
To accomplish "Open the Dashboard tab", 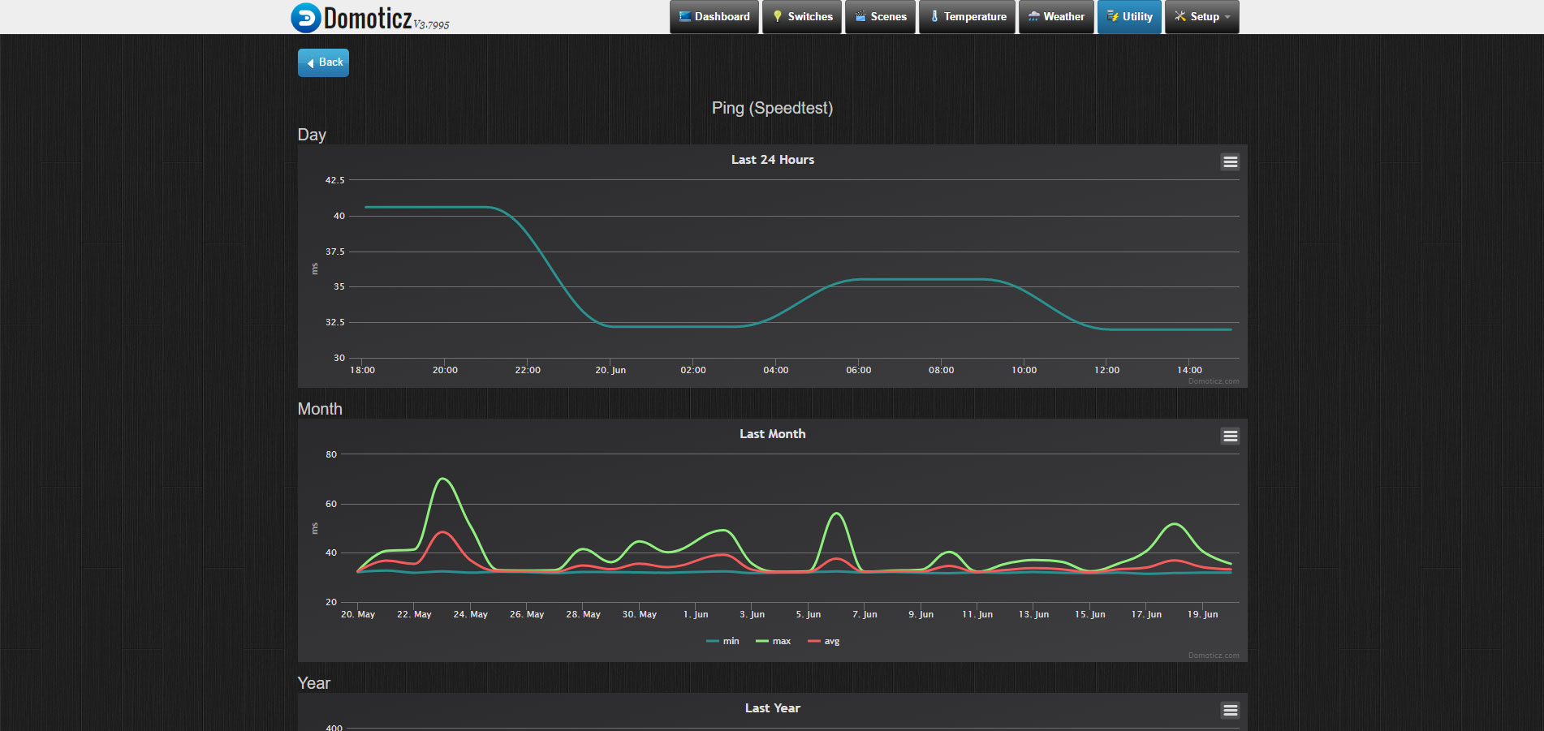I will pyautogui.click(x=714, y=16).
